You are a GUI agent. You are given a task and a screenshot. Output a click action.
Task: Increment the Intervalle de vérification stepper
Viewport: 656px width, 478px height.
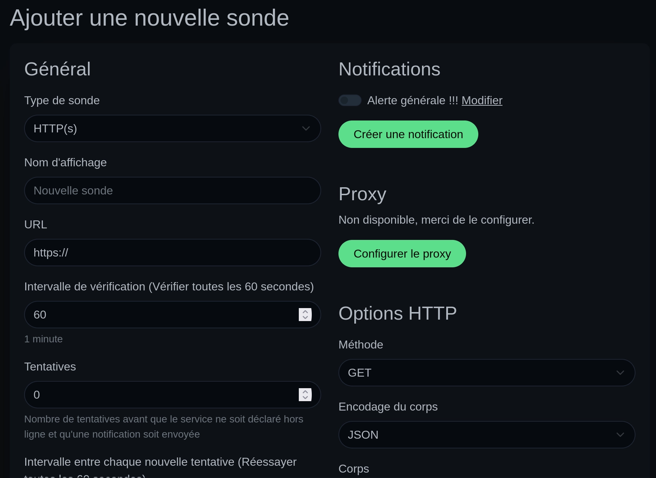(x=305, y=311)
